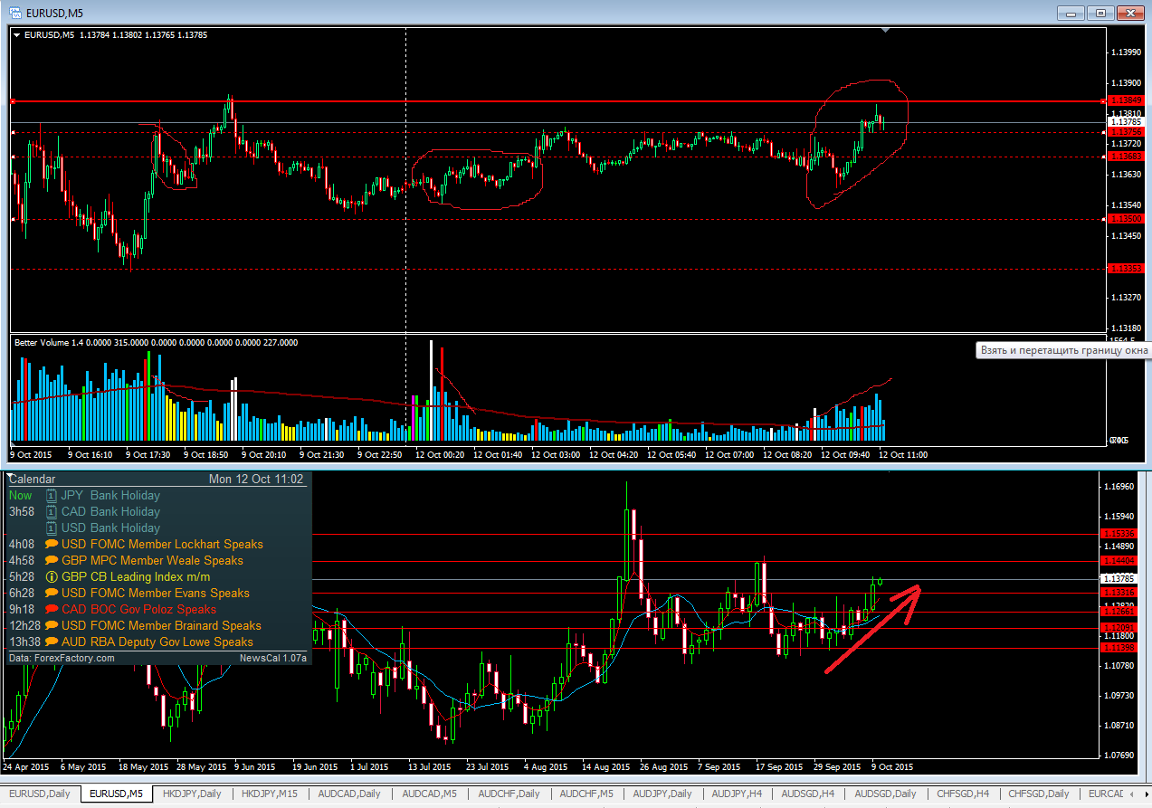This screenshot has height=808, width=1152.
Task: Click the Calendar panel title
Action: click(x=32, y=479)
